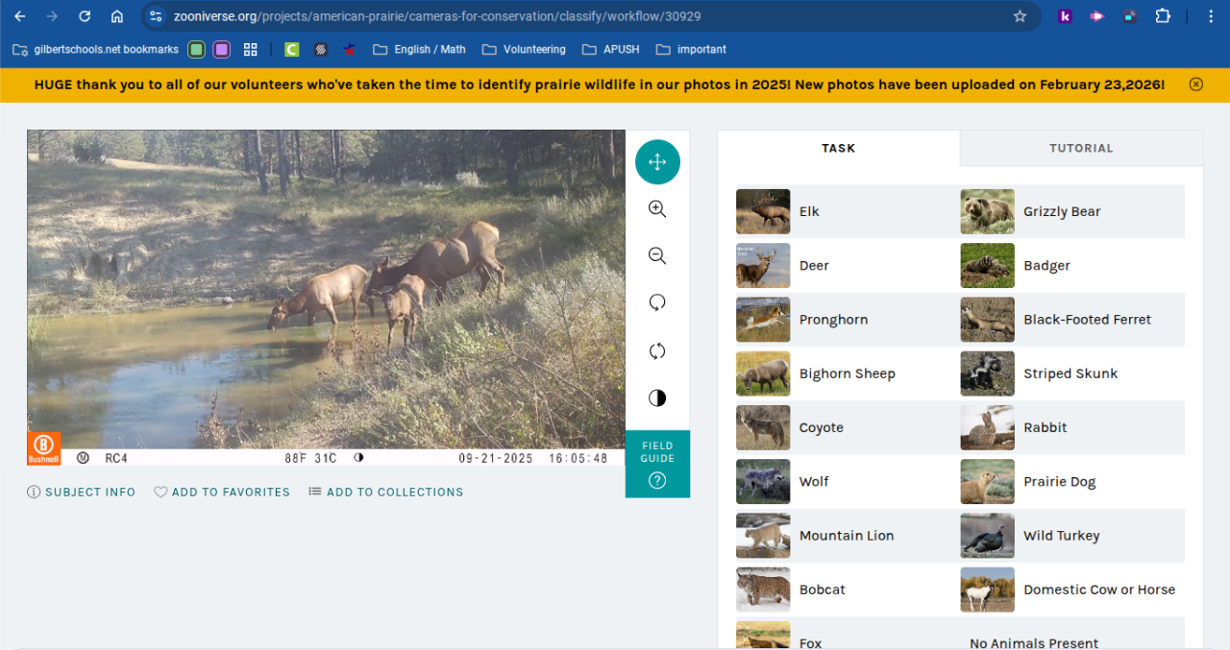Add subject to favorites
The image size is (1230, 650).
tap(222, 492)
